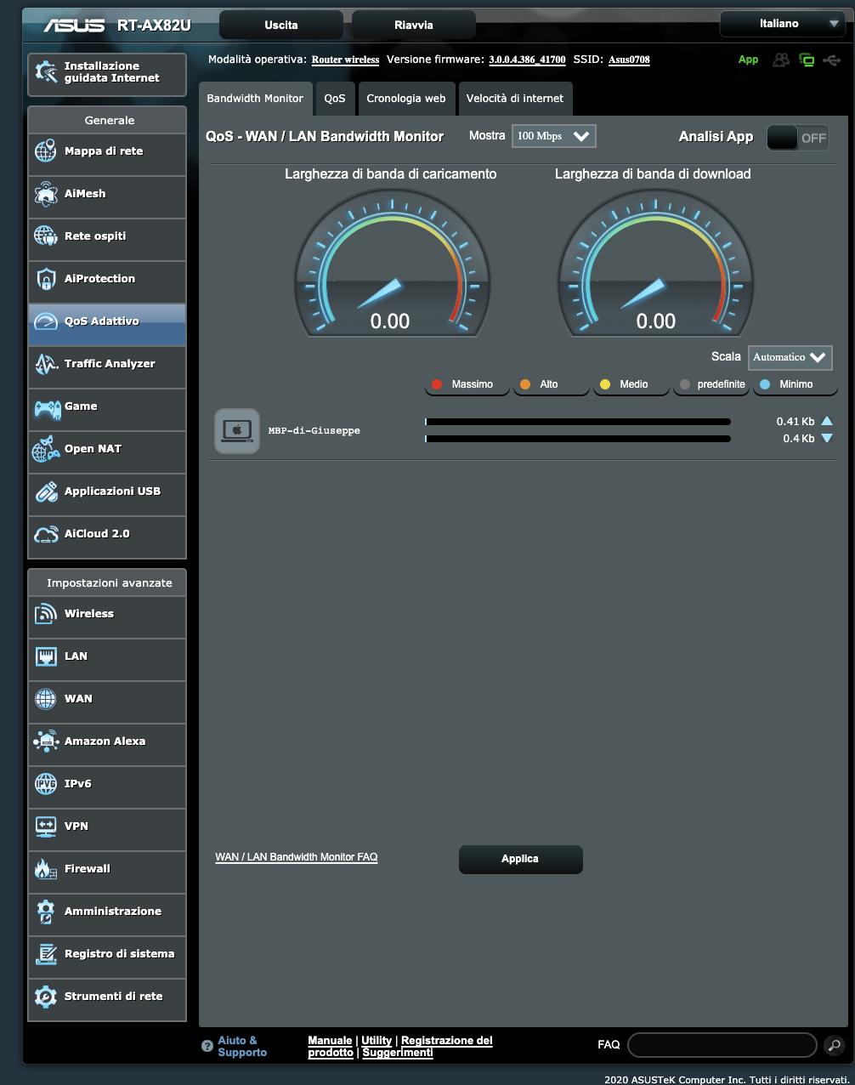Image resolution: width=855 pixels, height=1085 pixels.
Task: Select the orange Alto priority swatch
Action: [525, 384]
